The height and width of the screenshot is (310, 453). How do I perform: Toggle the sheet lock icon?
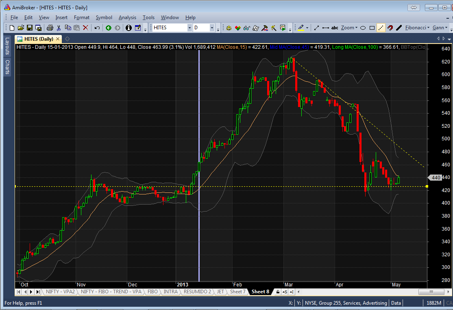point(278,292)
